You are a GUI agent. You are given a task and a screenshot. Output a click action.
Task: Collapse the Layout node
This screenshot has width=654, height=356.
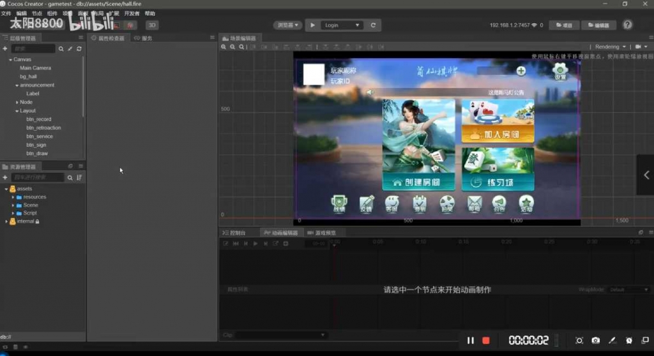(x=17, y=111)
